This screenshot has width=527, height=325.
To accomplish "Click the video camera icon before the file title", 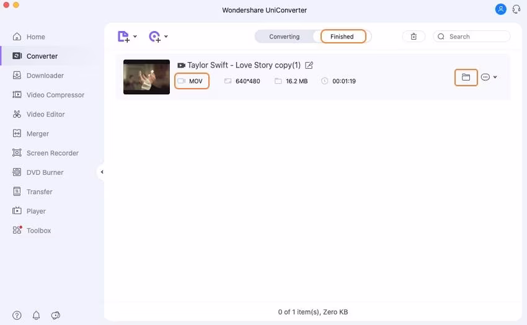I will [181, 65].
